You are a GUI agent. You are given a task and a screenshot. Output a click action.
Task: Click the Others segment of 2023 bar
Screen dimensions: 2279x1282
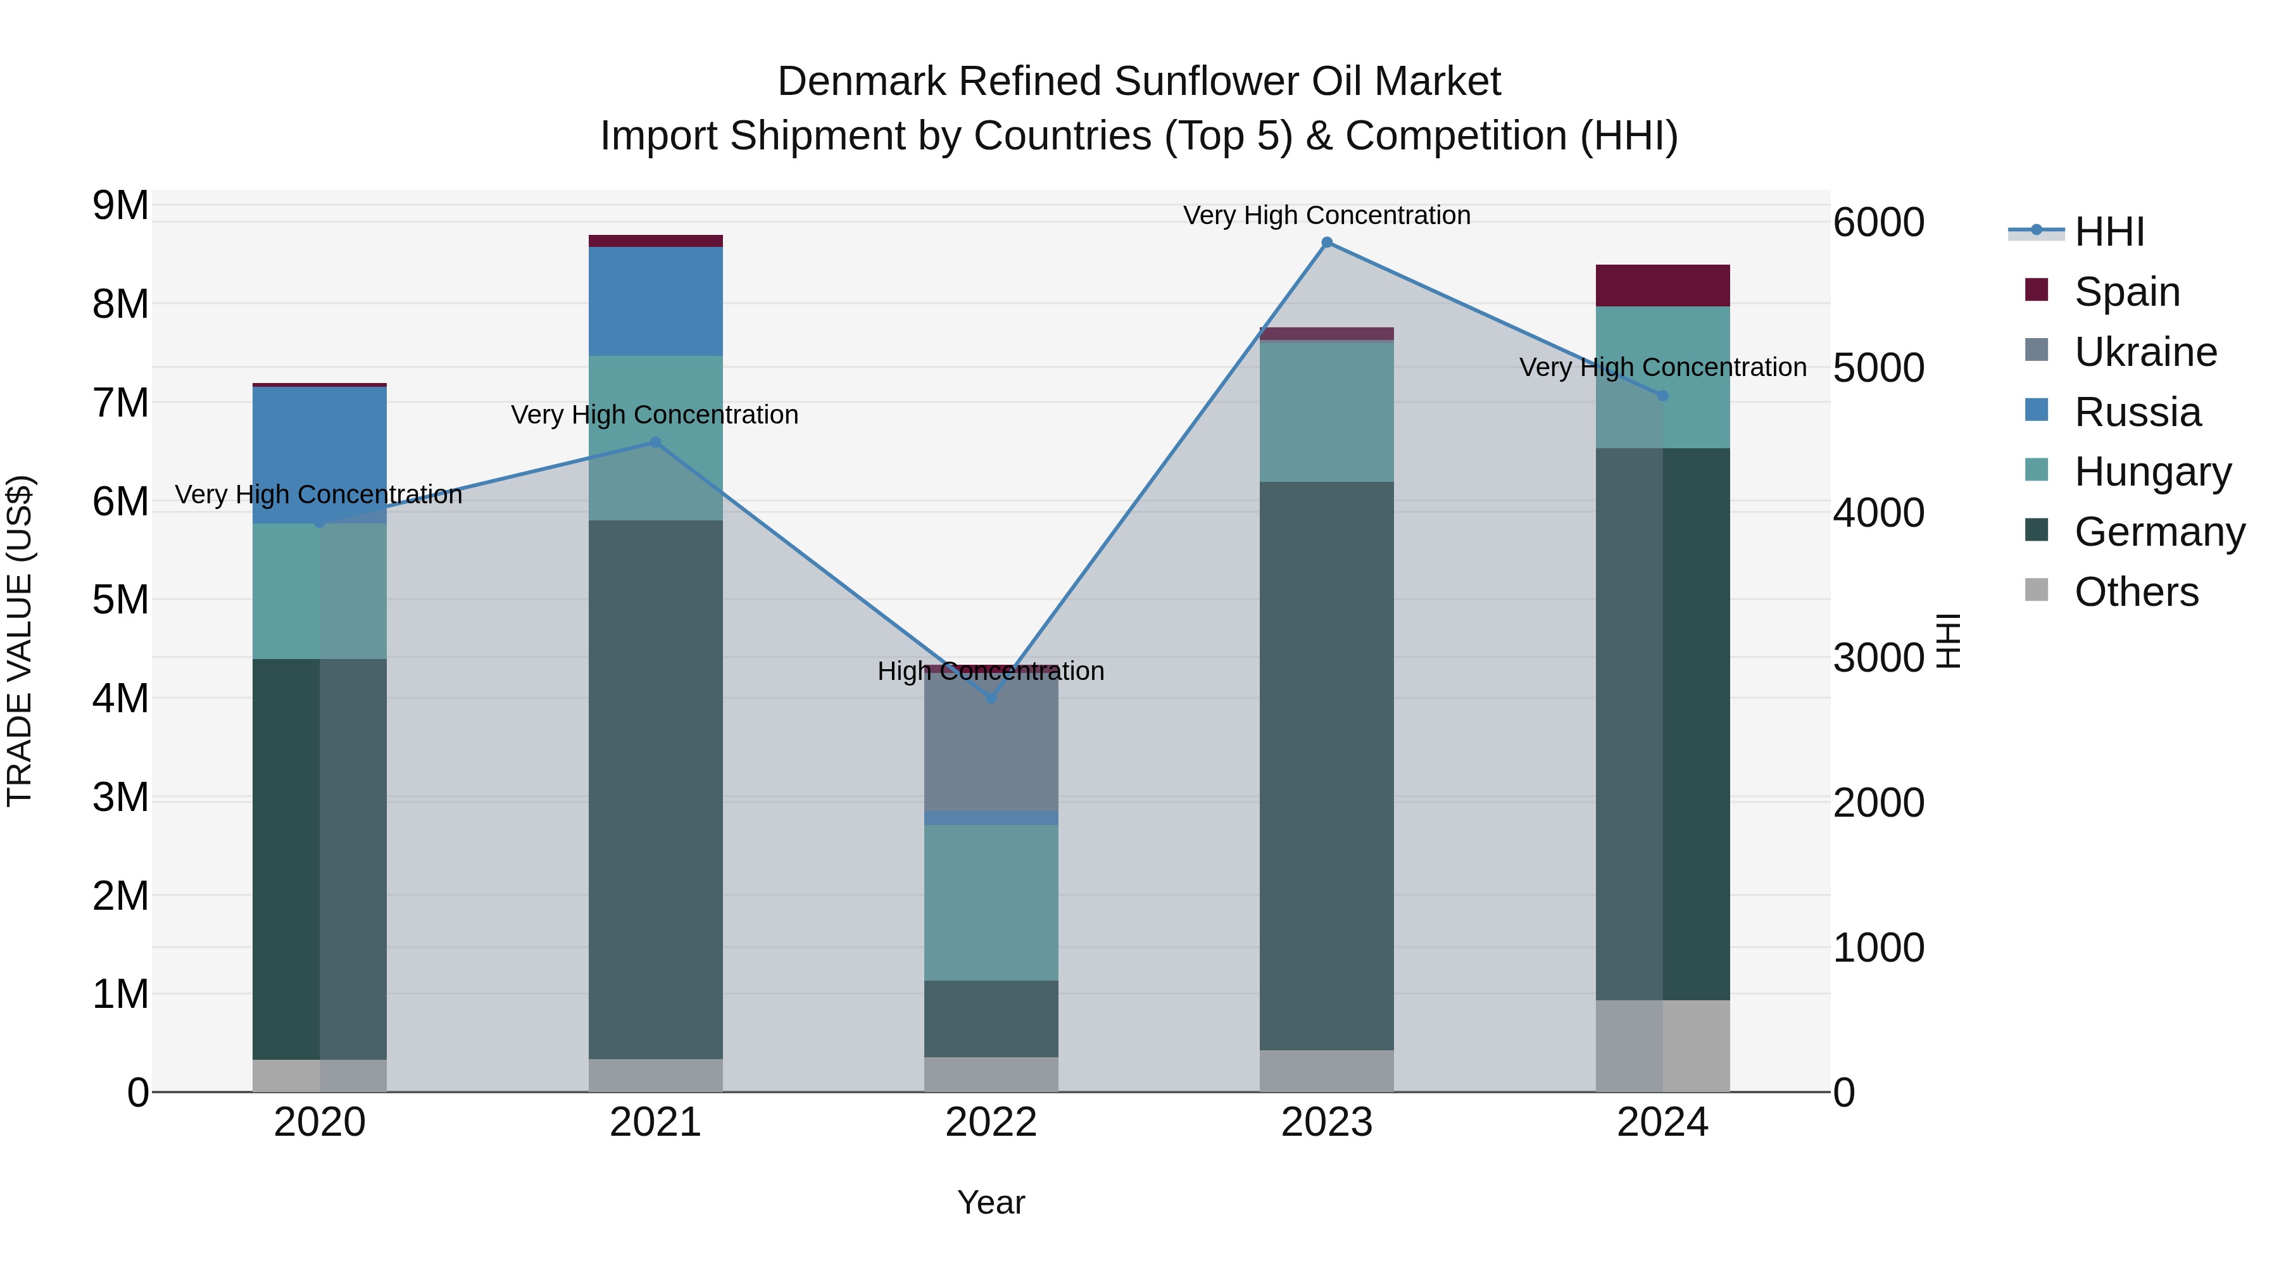[1327, 1071]
